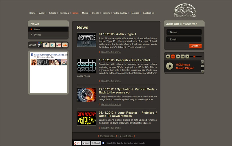
Task: Select Events in the News sidebar
Action: 37,35
